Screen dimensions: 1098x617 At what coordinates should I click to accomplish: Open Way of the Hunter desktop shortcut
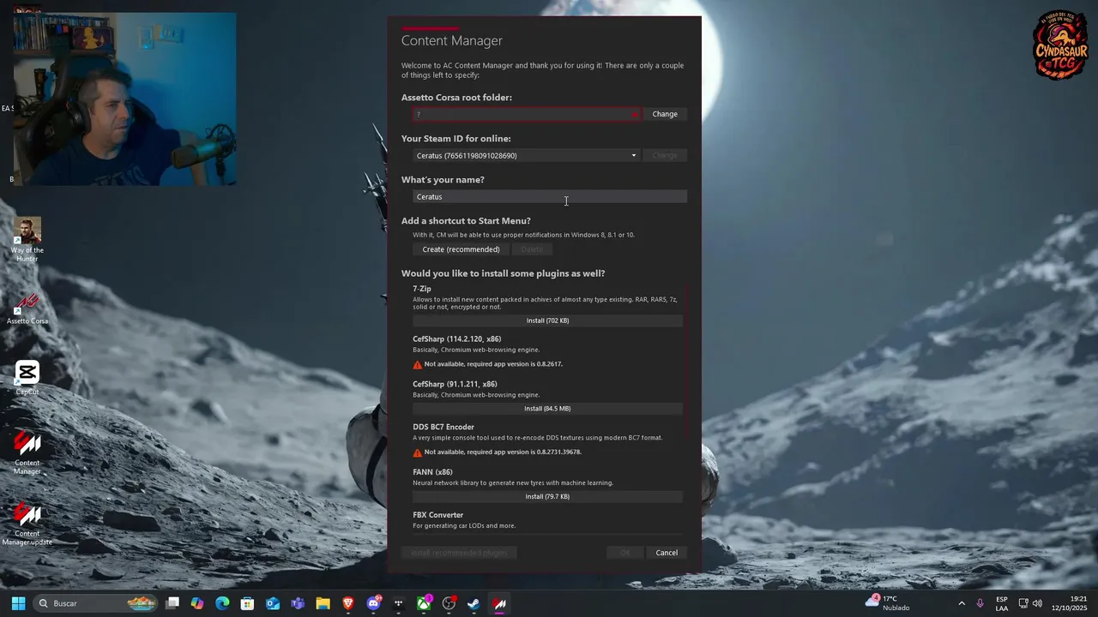coord(27,241)
